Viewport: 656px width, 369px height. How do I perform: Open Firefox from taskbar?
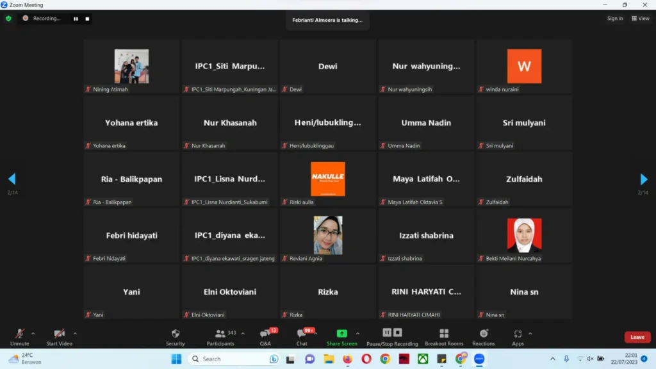pyautogui.click(x=348, y=359)
